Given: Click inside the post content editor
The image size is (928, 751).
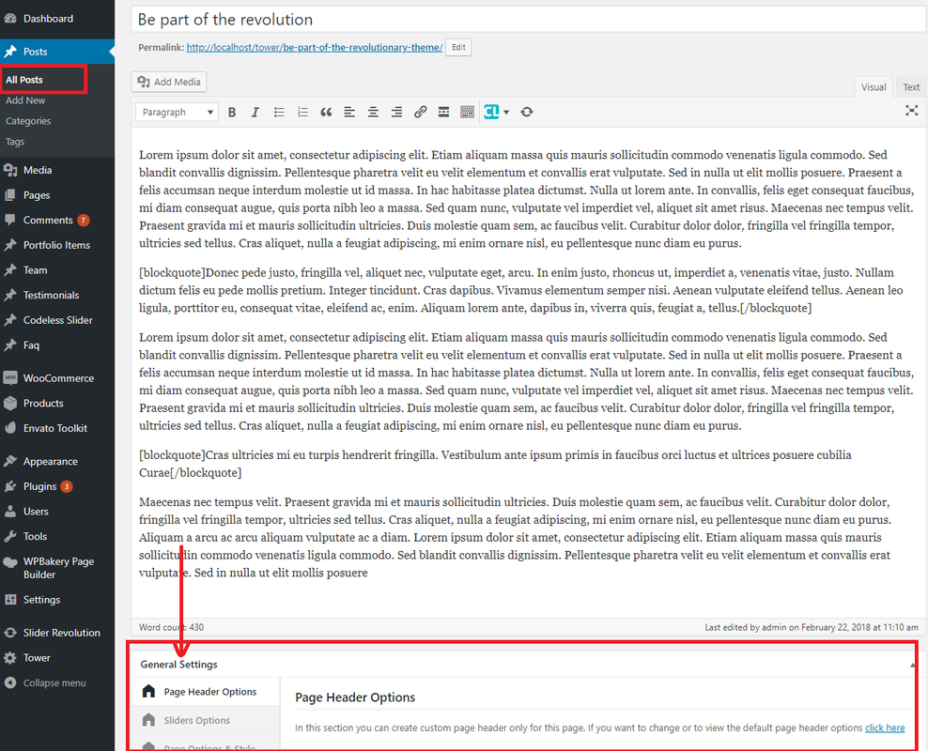Looking at the screenshot, I should tap(529, 373).
